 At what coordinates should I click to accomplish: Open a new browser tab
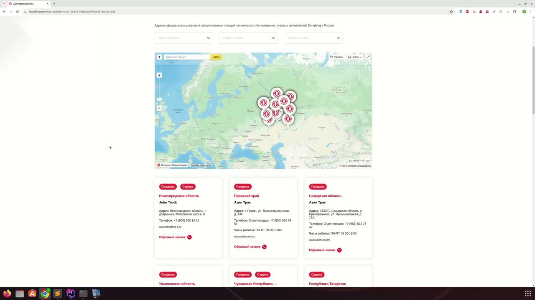pyautogui.click(x=54, y=4)
